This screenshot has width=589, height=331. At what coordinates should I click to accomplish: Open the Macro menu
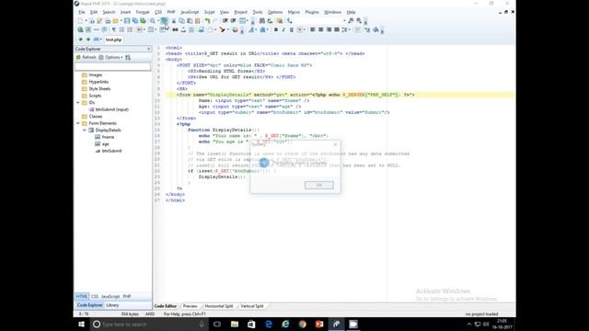pos(294,12)
